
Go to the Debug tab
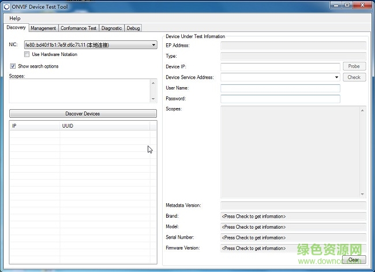133,28
